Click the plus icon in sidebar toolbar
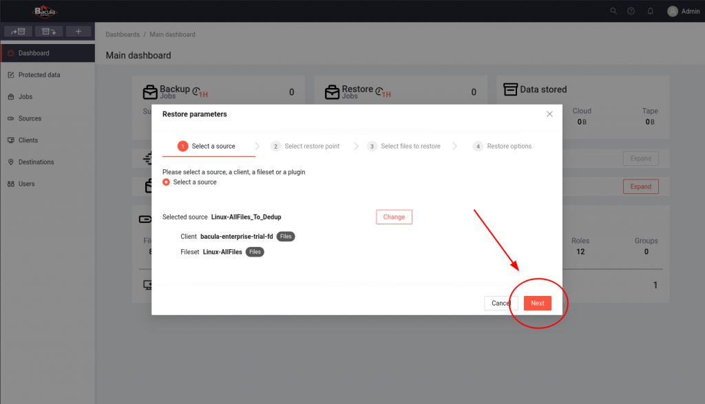 pos(78,32)
